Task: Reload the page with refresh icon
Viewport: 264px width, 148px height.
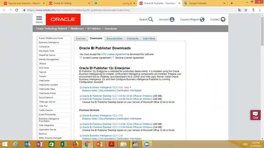Action: (x=16, y=10)
